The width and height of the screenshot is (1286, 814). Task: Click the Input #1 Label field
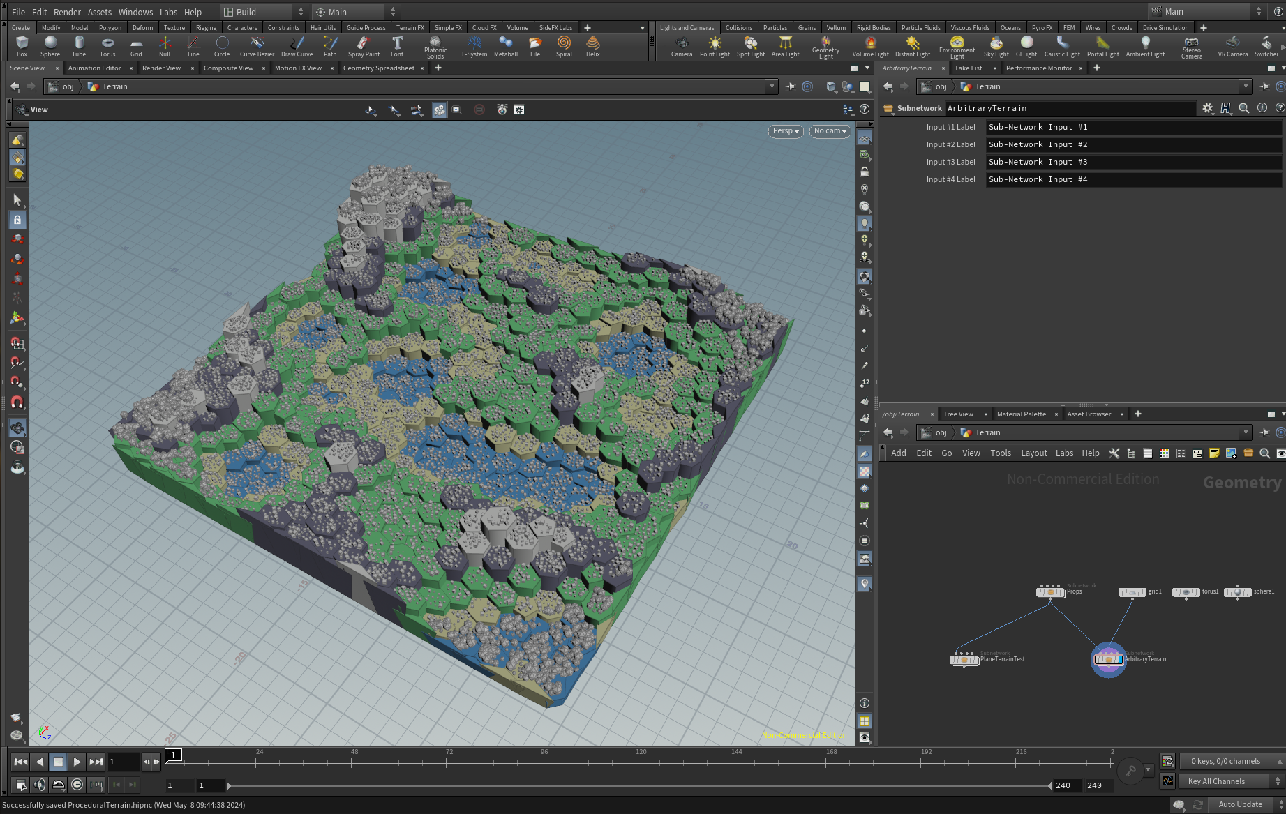[1133, 127]
